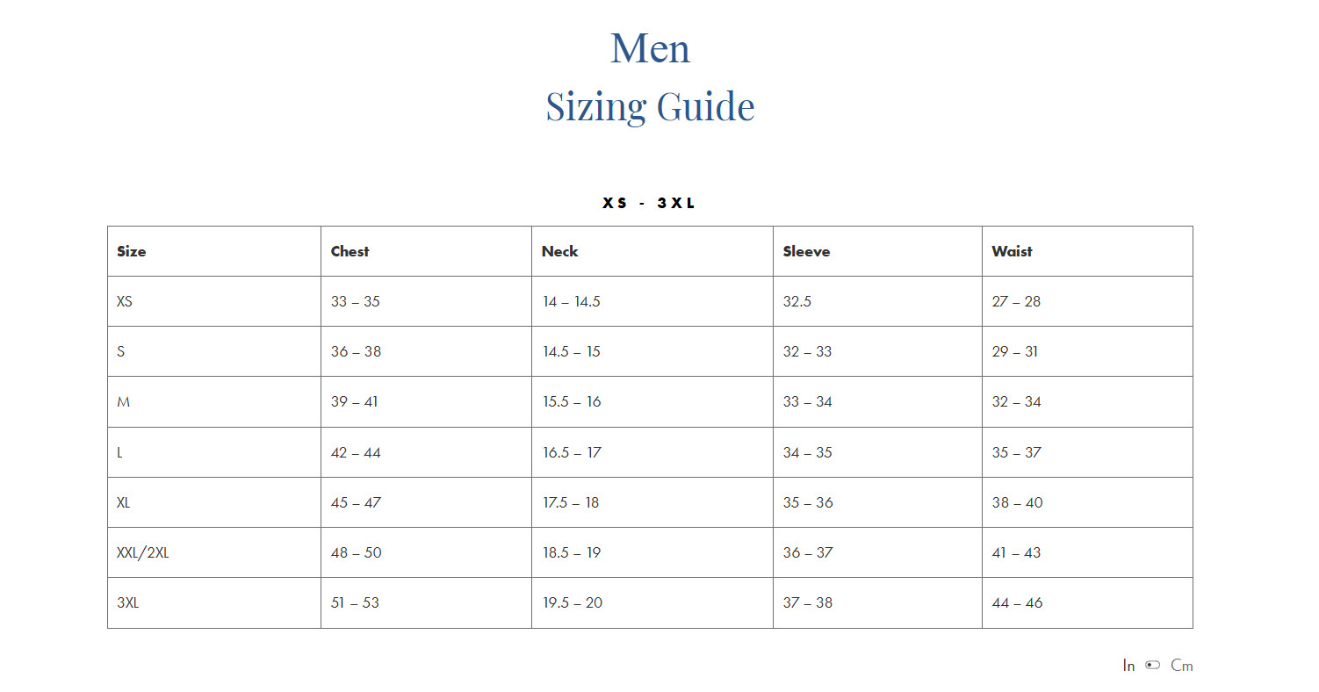Select the M size row label
The height and width of the screenshot is (692, 1319).
(x=123, y=401)
